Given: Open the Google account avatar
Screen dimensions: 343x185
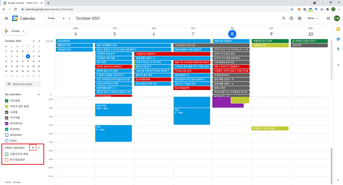Looking at the screenshot, I should coord(337,18).
